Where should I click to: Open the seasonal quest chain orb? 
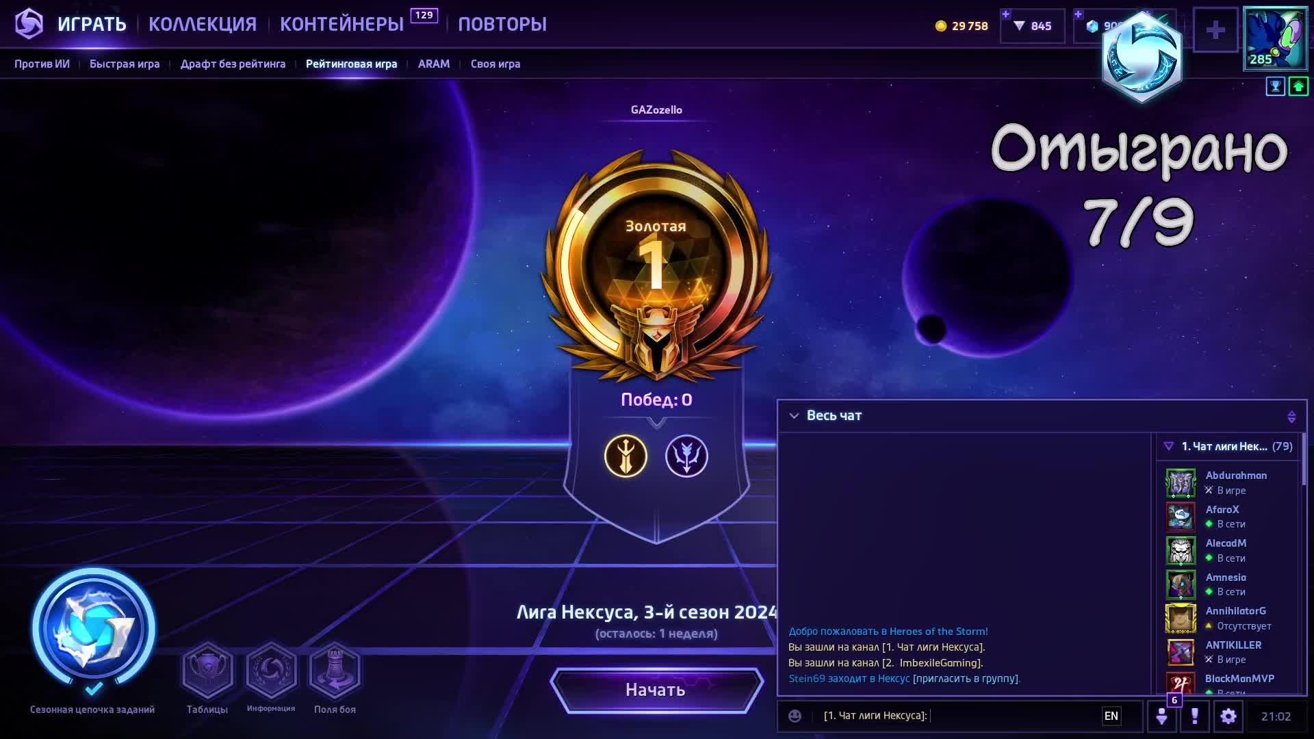(93, 627)
